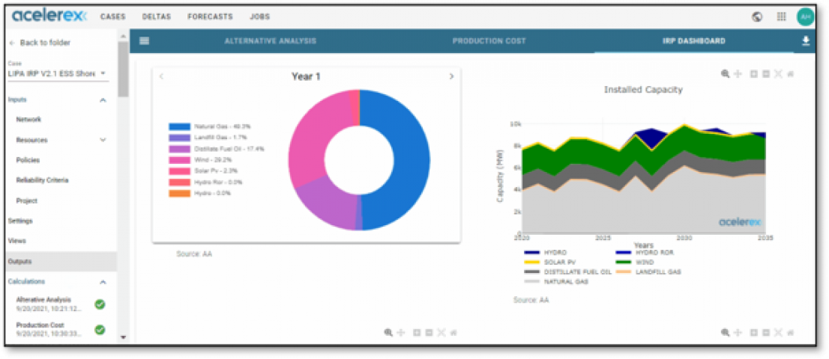This screenshot has height=359, width=829.
Task: Click the user avatar icon
Action: 805,16
